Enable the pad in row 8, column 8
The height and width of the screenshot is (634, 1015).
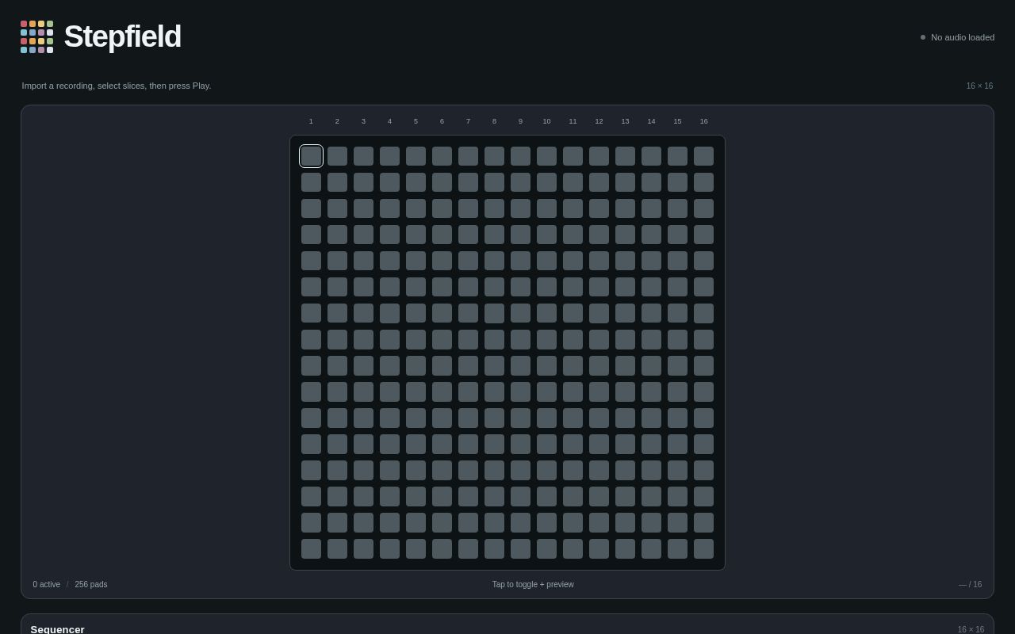click(494, 339)
